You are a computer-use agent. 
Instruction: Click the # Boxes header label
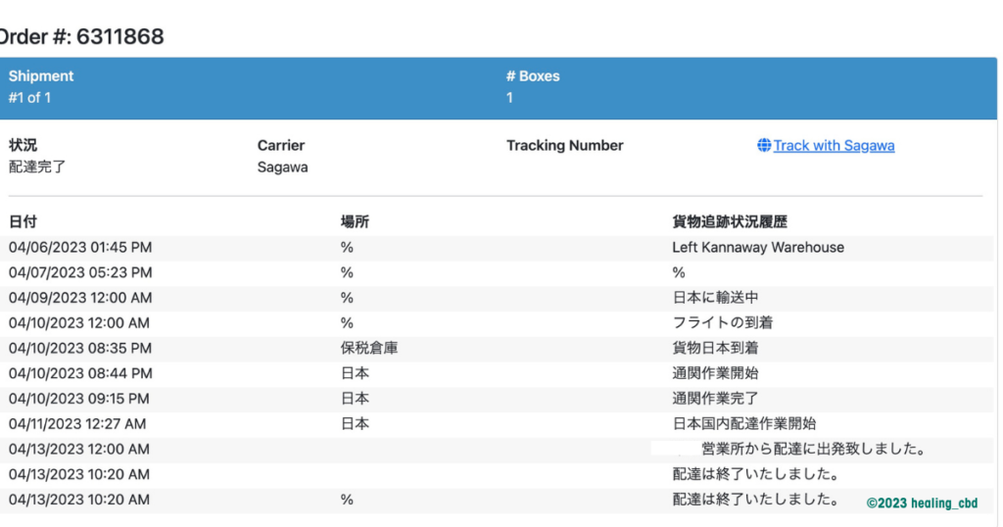point(533,76)
